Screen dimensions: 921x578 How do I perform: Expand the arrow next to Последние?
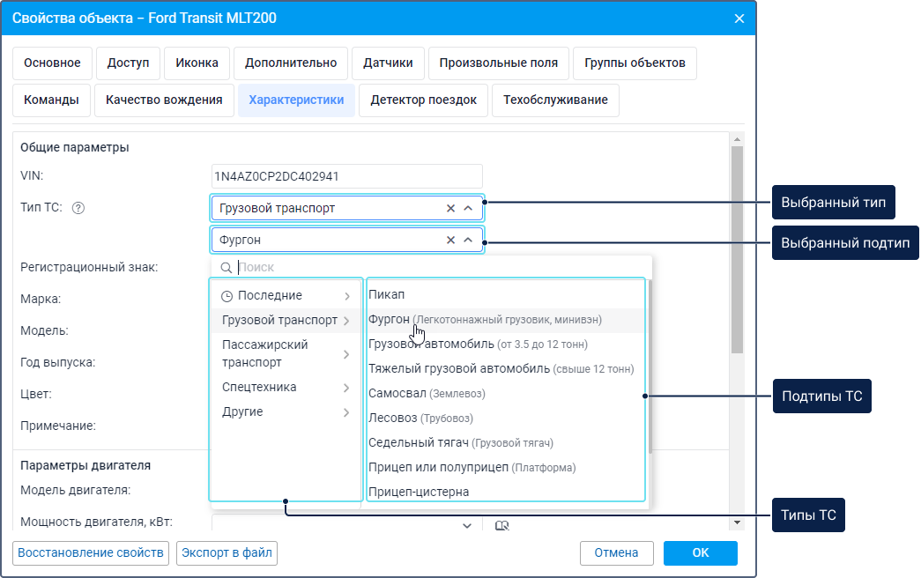346,296
